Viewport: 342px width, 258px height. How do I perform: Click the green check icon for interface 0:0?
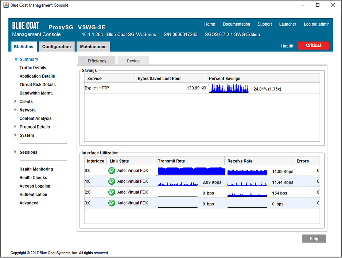coord(112,170)
